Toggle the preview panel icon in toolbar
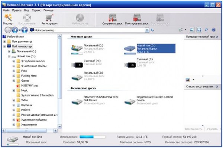Image resolution: width=223 pixels, height=148 pixels. [192, 30]
